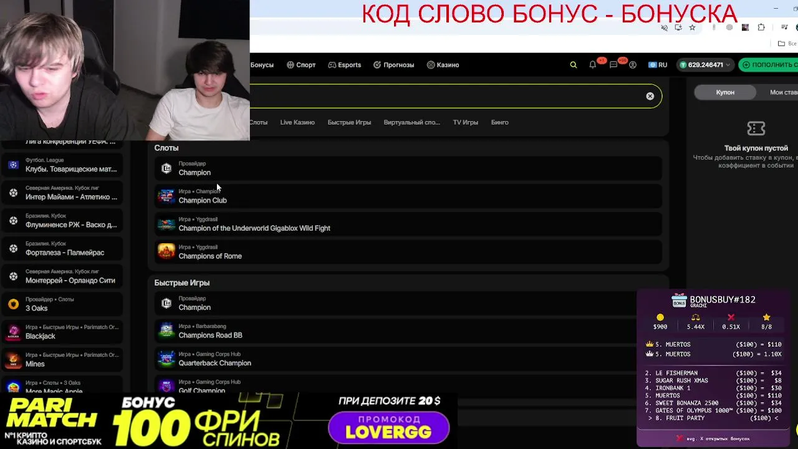Click the bookmarks folder icon in browser
This screenshot has height=449, width=798.
pos(781,44)
